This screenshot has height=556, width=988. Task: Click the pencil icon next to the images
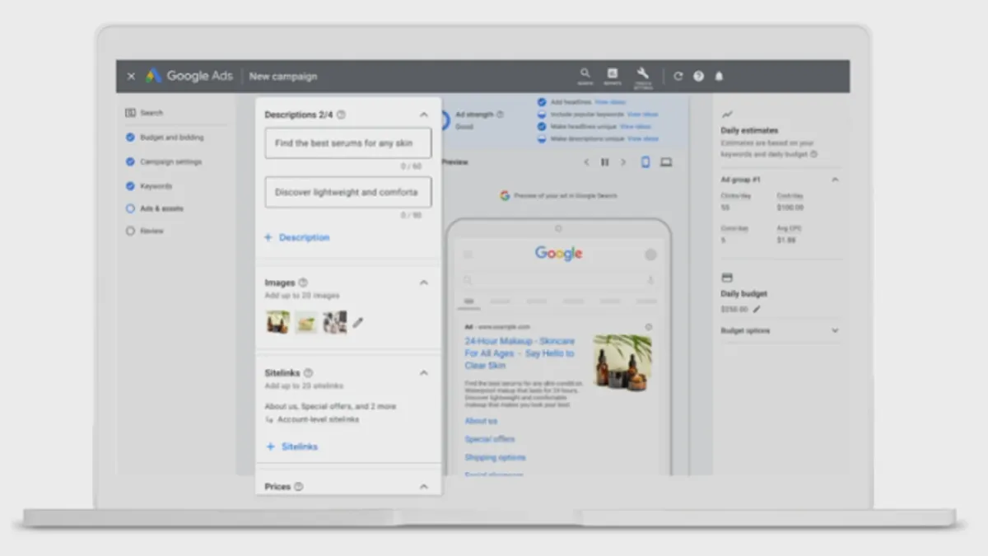358,323
